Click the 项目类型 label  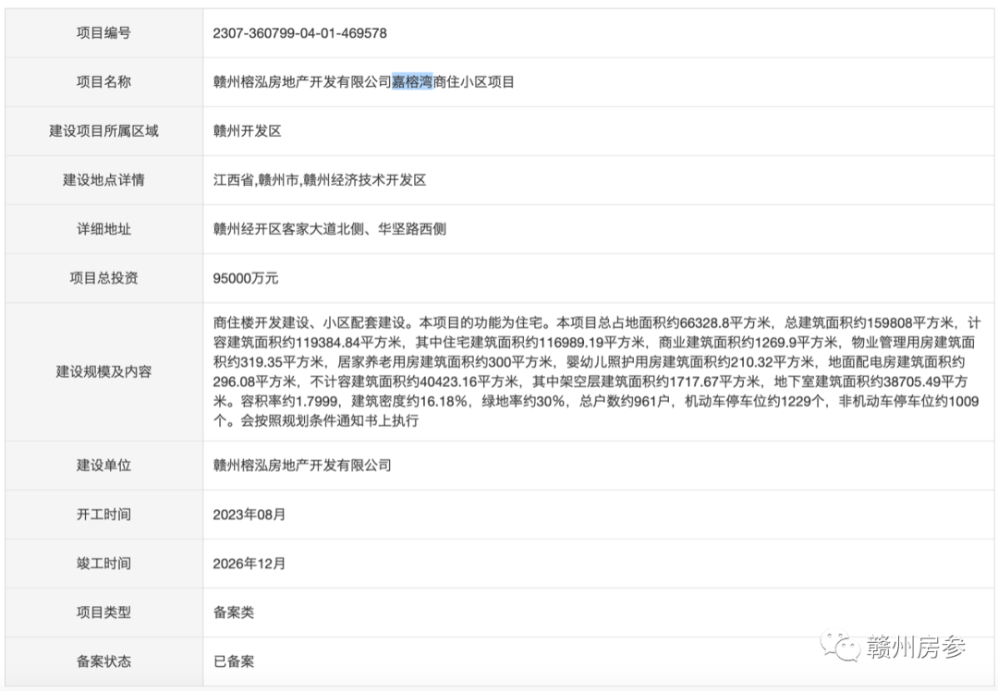[103, 612]
